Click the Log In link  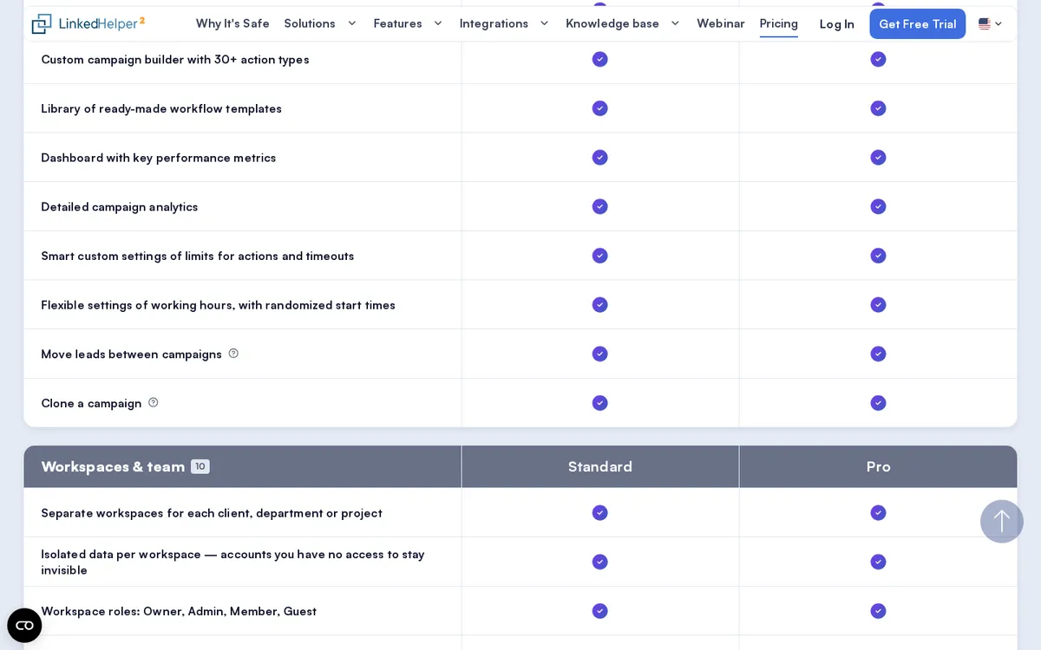pos(837,24)
